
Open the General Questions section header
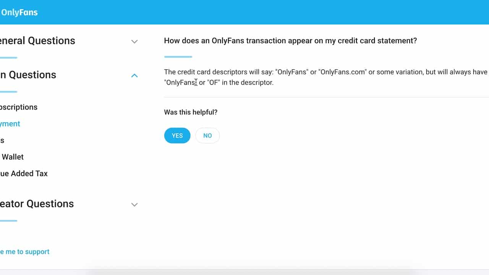[37, 40]
